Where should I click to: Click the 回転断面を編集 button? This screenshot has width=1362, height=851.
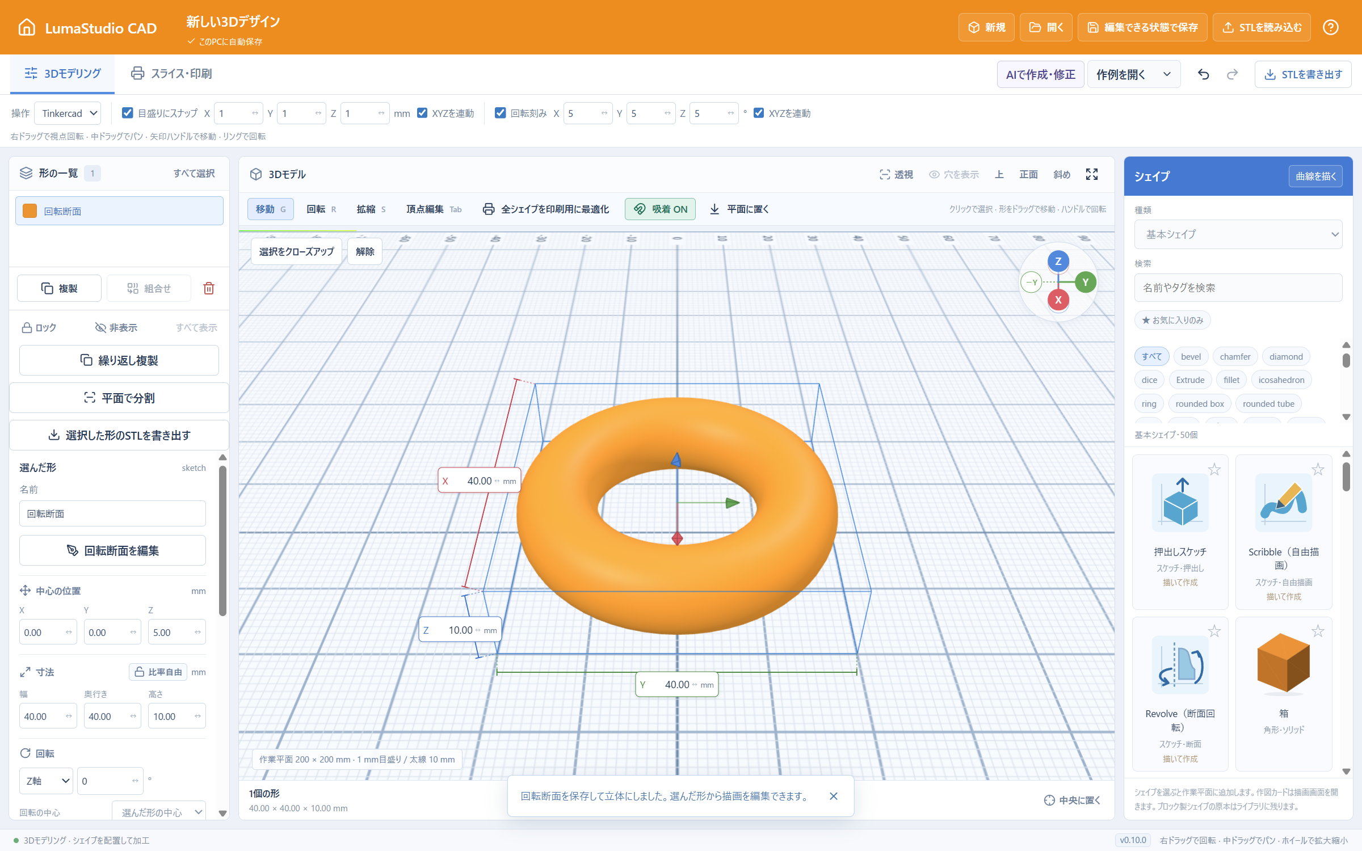[112, 550]
